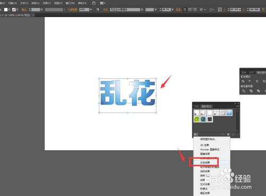Choose 保存图形样式... from the menu
Screen dimensions: 266x196
tap(208, 139)
